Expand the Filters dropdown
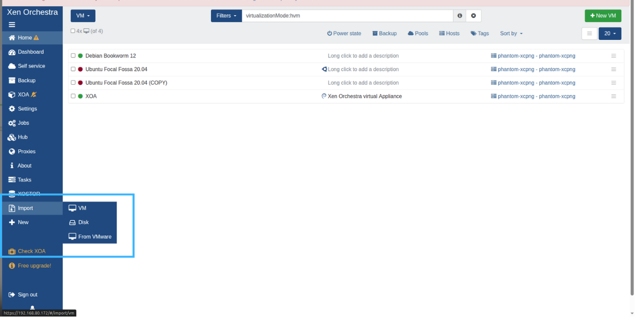This screenshot has height=317, width=635. [226, 16]
